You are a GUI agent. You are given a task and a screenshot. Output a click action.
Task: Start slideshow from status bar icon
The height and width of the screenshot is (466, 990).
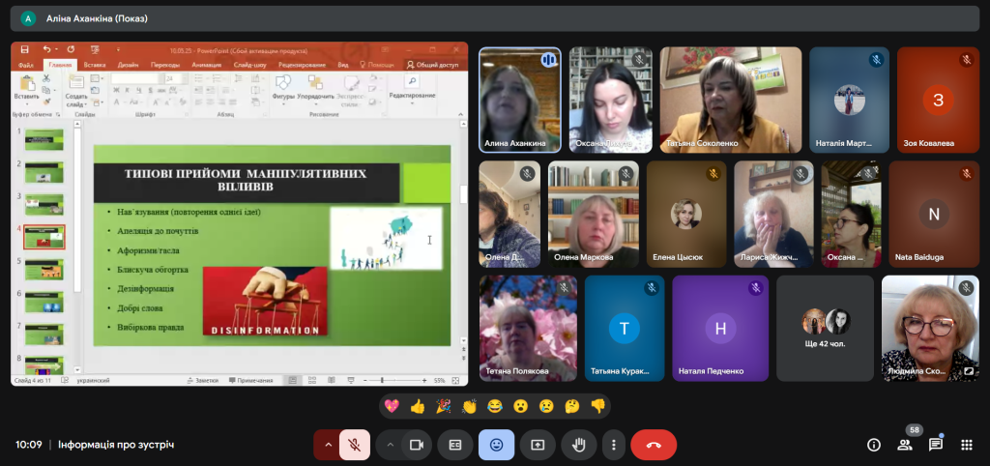351,381
